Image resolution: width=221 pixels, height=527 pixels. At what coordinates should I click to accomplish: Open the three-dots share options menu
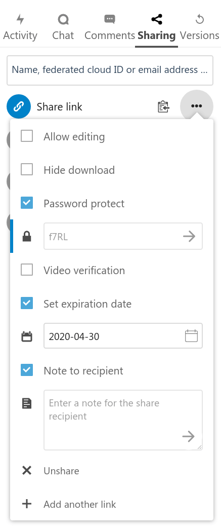pyautogui.click(x=197, y=106)
